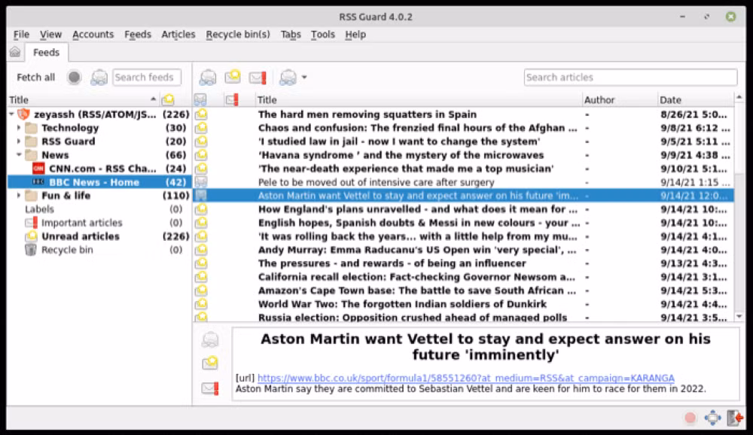
Task: Select 'Amazon's Cape Town base' article title
Action: tap(417, 291)
